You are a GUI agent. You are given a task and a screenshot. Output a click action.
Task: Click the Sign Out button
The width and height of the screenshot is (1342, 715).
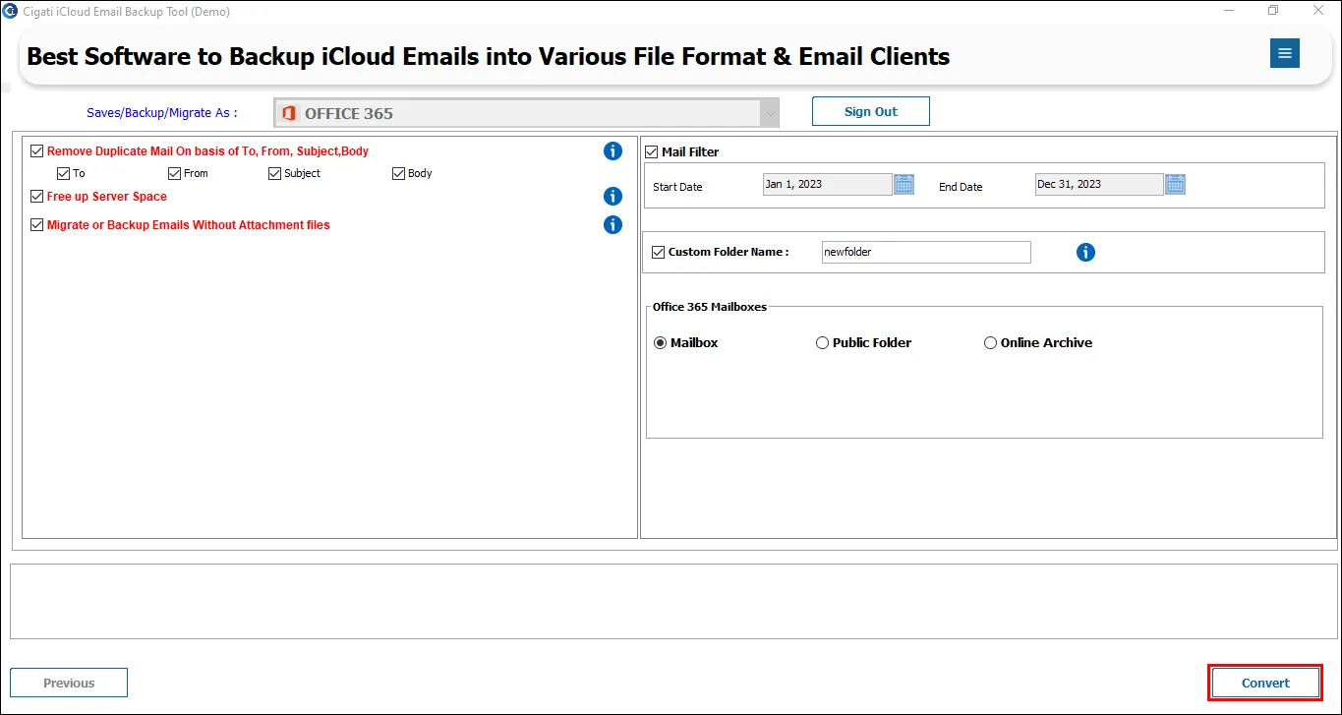(x=871, y=111)
